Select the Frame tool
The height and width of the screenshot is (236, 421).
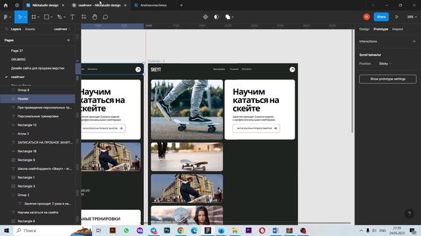click(34, 17)
